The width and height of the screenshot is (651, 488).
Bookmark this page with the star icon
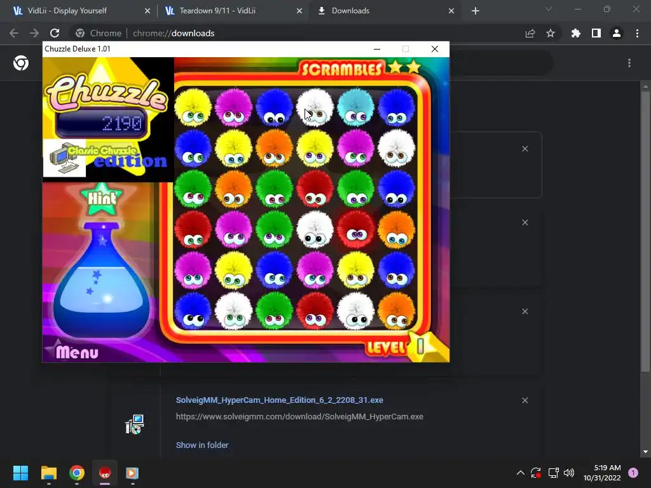point(551,33)
